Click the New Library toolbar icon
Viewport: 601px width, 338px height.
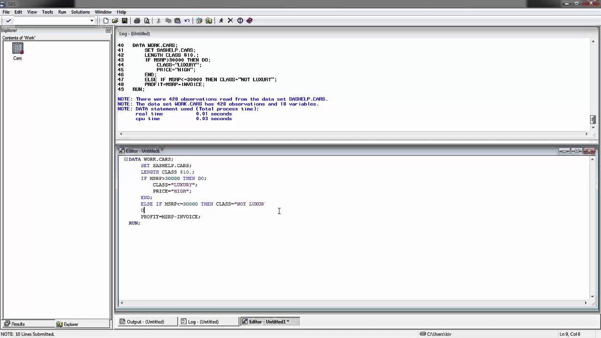tap(199, 21)
